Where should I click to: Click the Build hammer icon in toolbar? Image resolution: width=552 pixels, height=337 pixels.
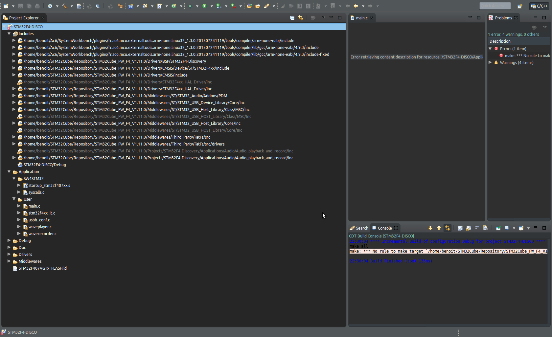point(64,6)
